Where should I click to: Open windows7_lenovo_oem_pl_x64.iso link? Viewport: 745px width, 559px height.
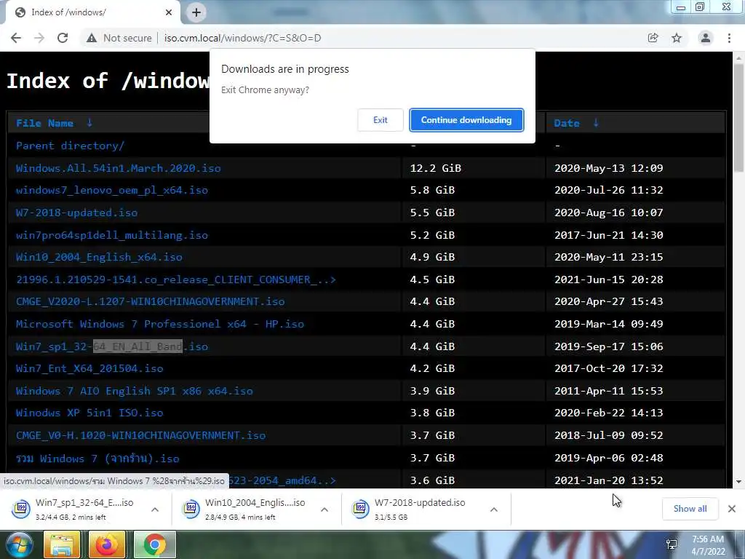[111, 190]
